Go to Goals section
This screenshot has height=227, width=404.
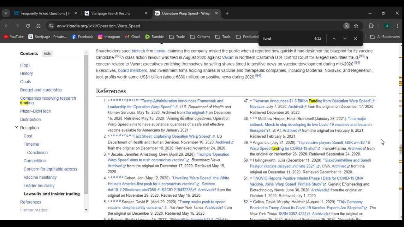(26, 82)
